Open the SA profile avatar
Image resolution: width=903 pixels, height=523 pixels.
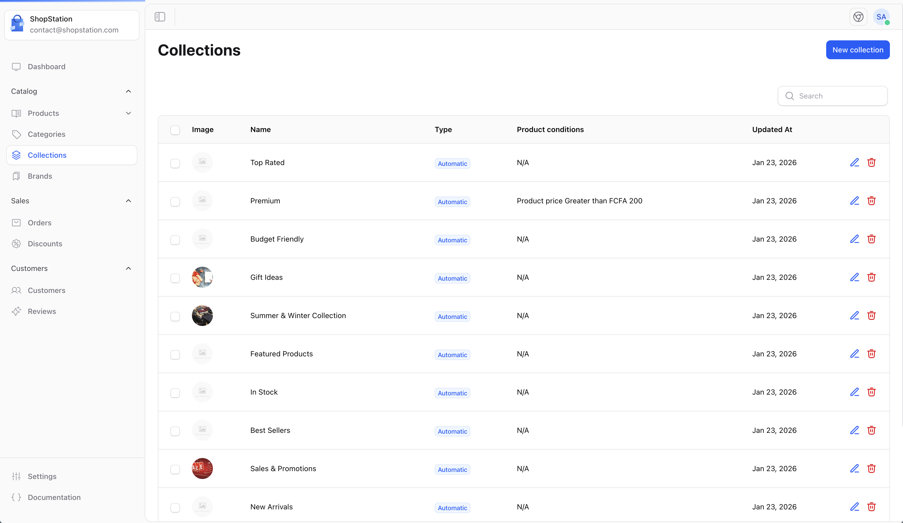coord(882,17)
